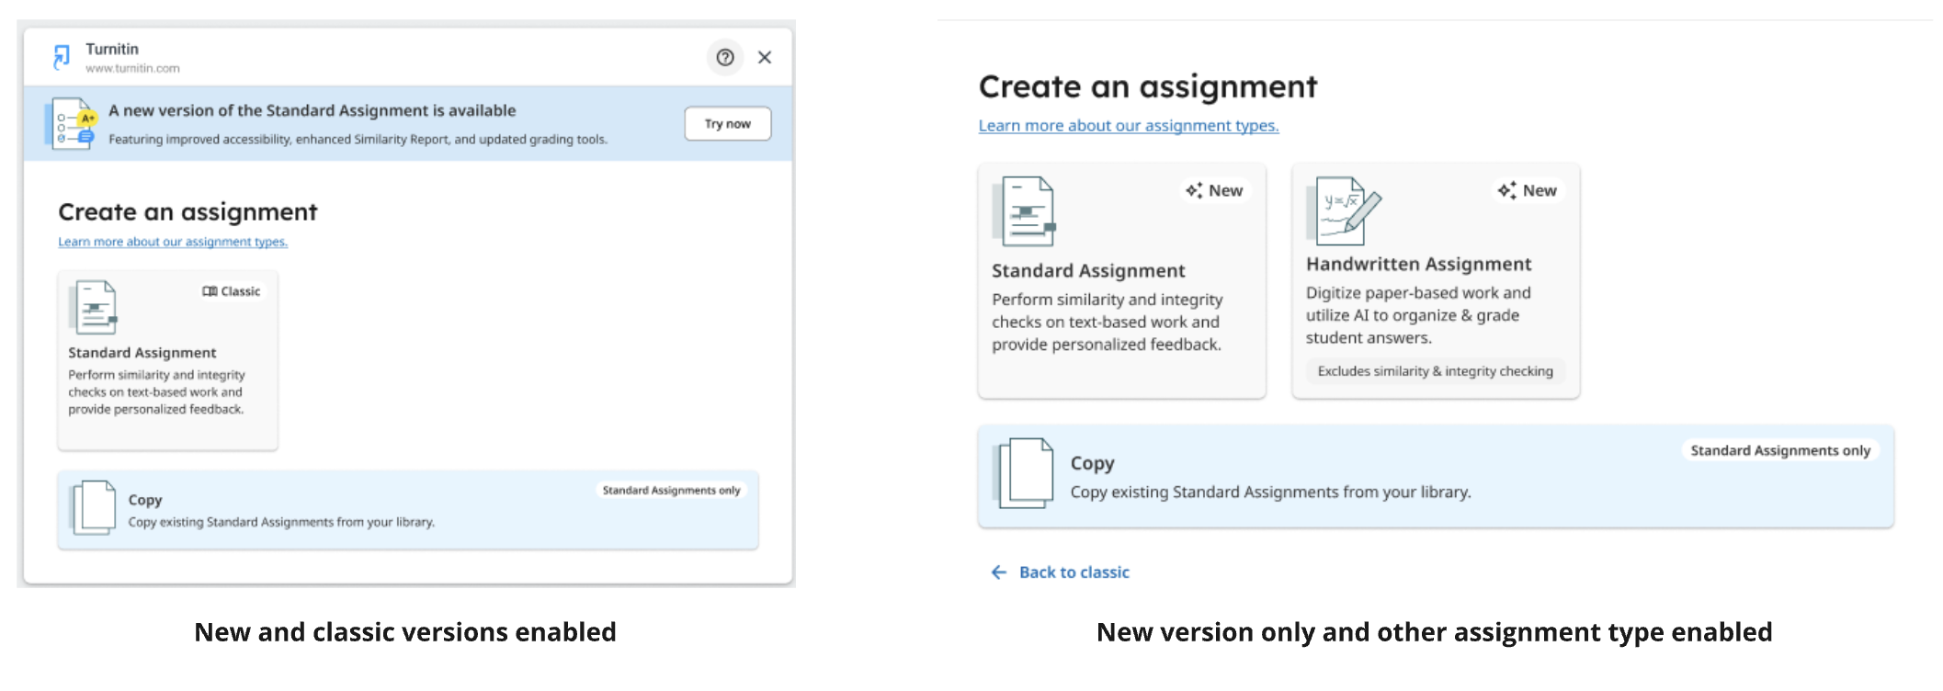Open 'Learn more about our assignment types' in Turnitin dialog
Screen dimensions: 1943x691
click(173, 242)
